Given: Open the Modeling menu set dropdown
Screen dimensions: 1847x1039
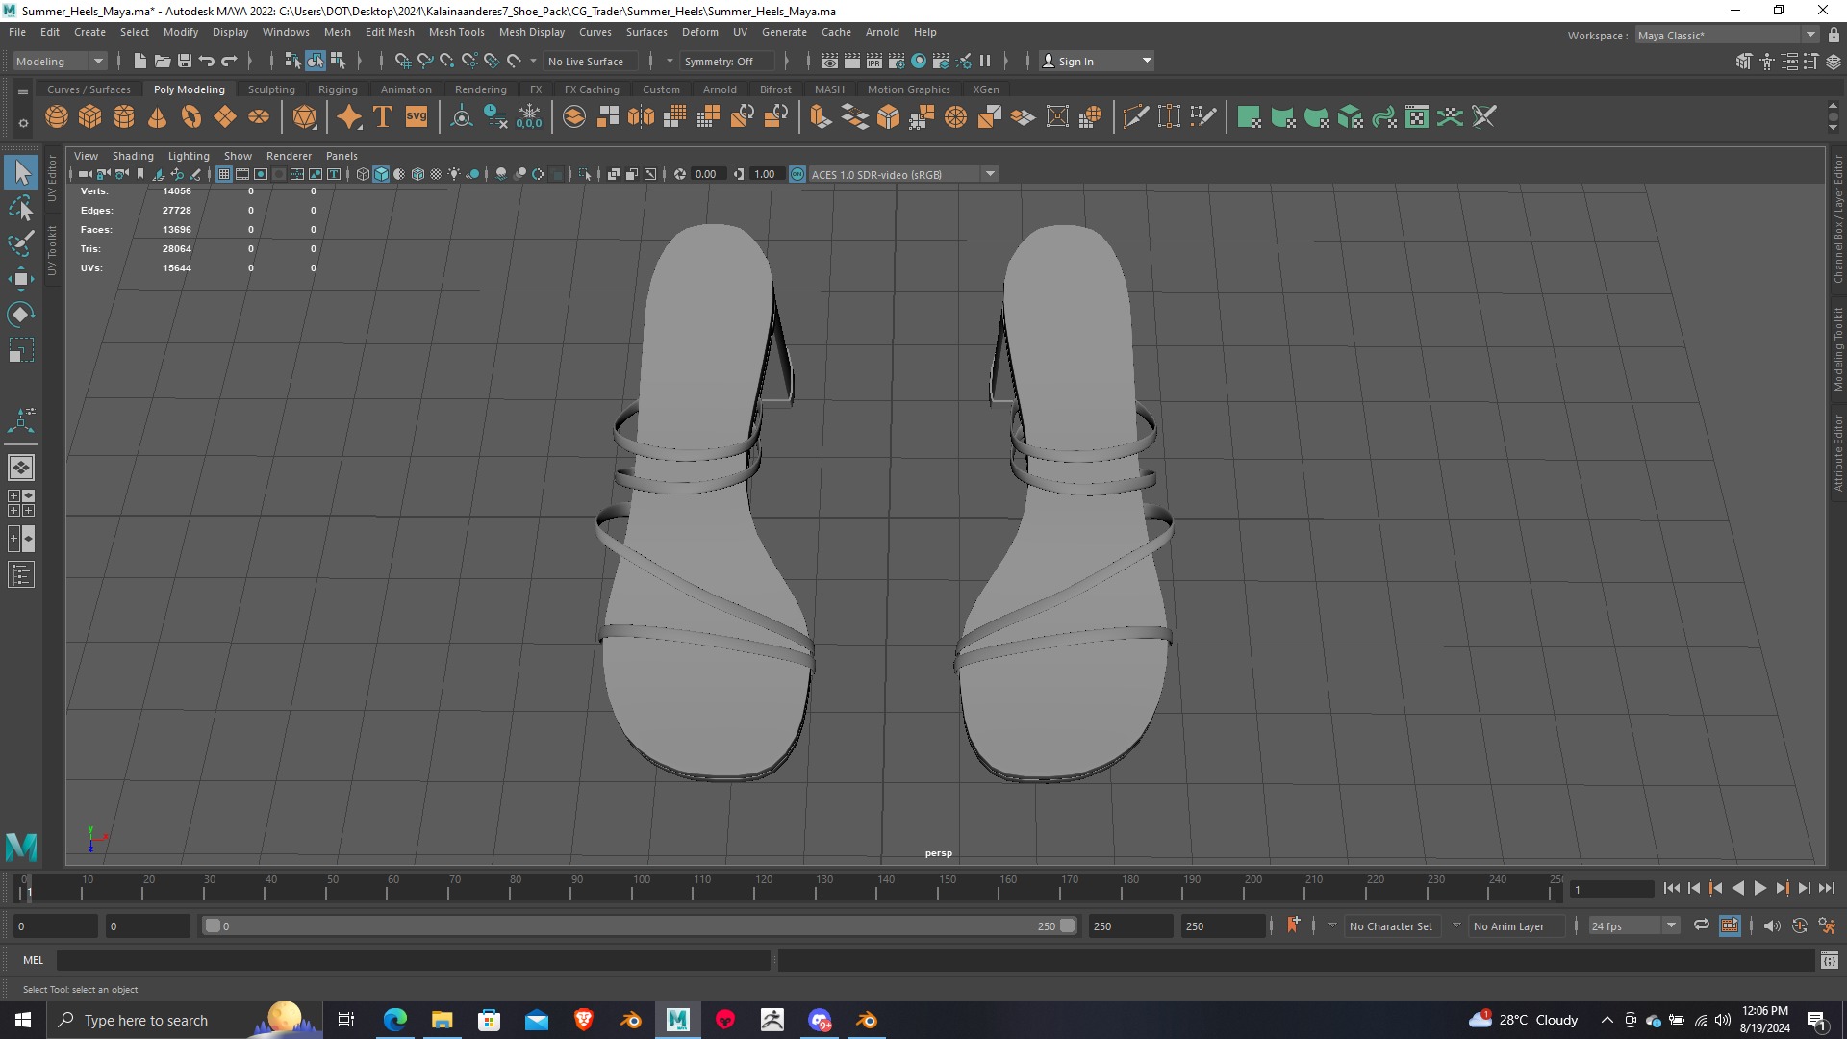Looking at the screenshot, I should [x=60, y=61].
